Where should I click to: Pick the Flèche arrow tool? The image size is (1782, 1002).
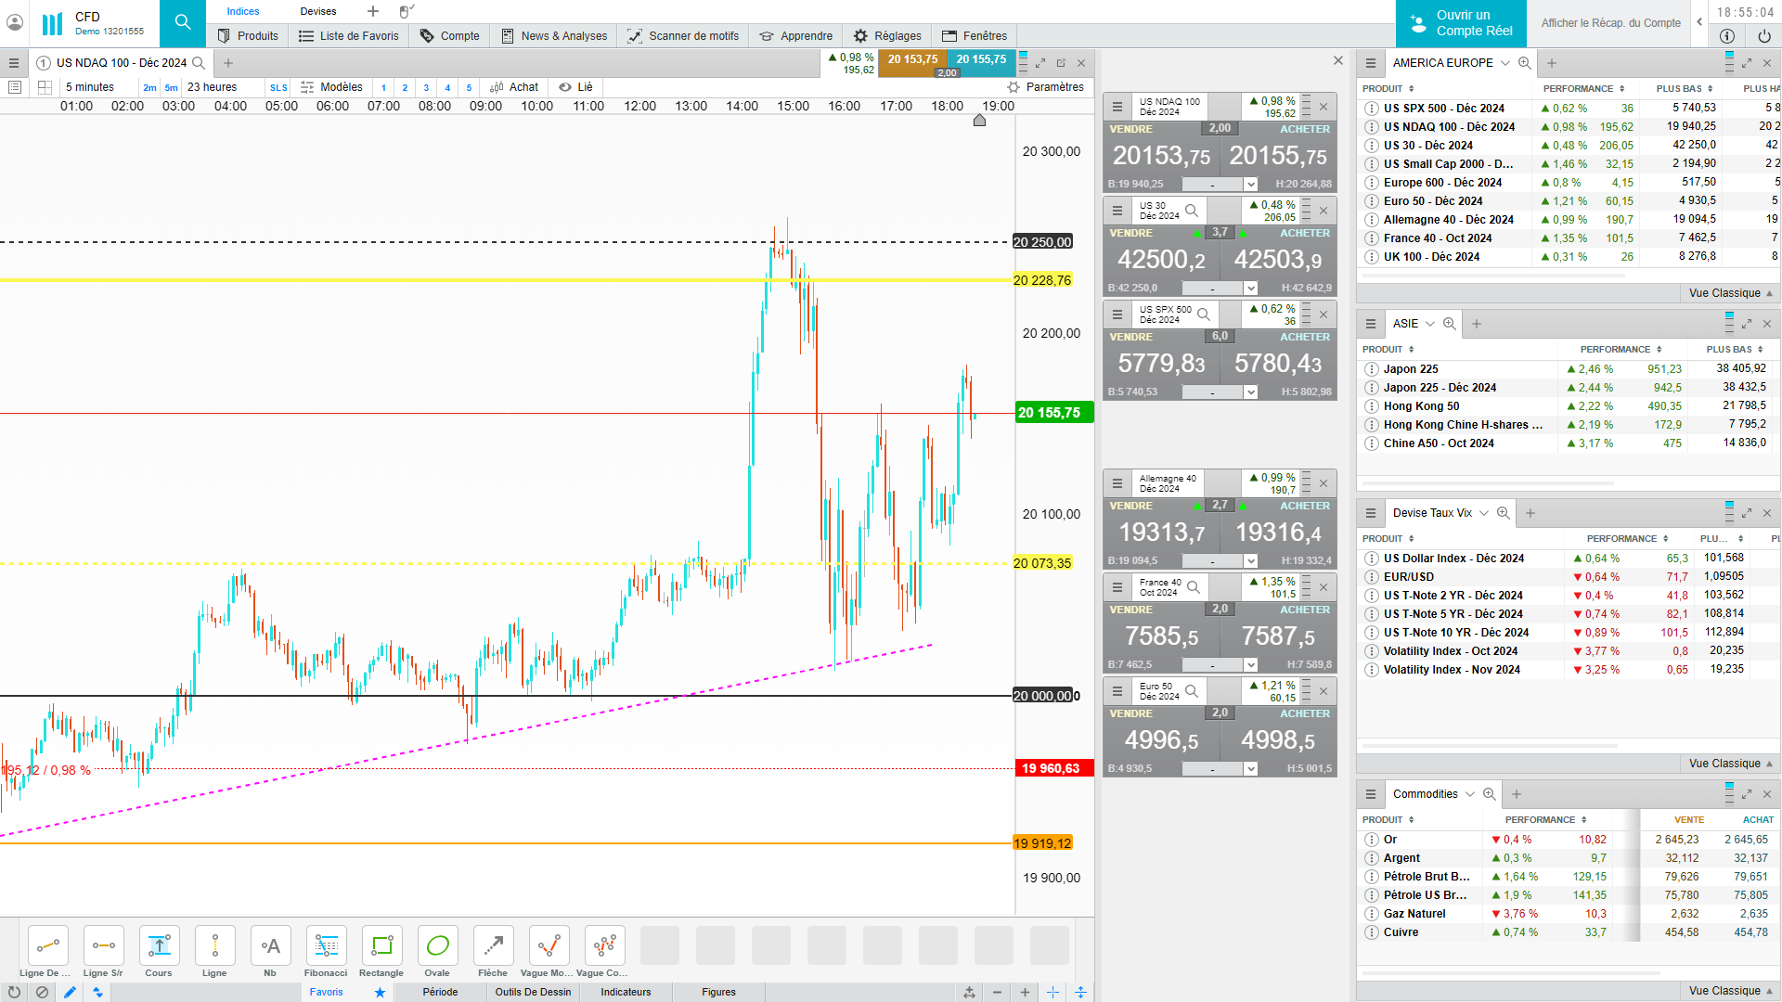(x=493, y=946)
